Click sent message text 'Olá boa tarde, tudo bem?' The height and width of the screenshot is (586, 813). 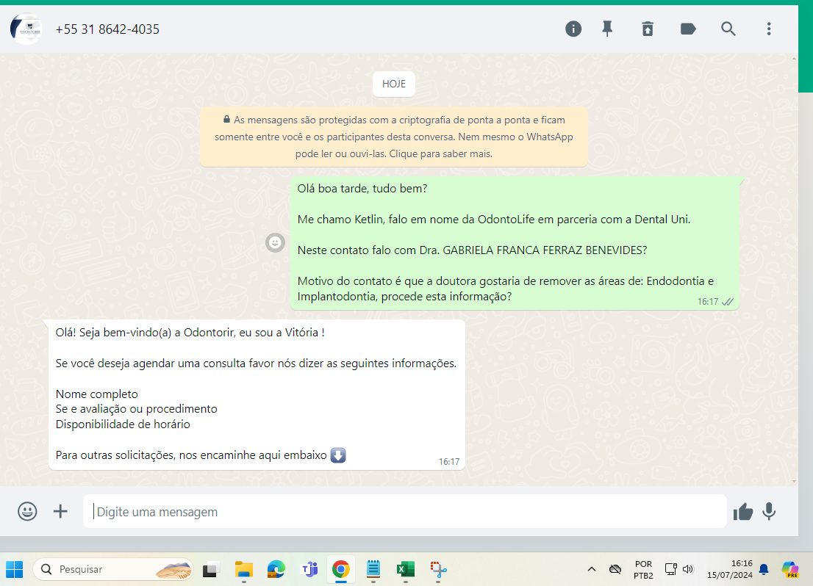tap(362, 189)
